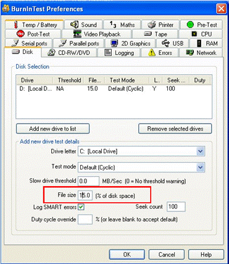Click the NA threshold cell in list
The height and width of the screenshot is (264, 229).
pyautogui.click(x=60, y=89)
